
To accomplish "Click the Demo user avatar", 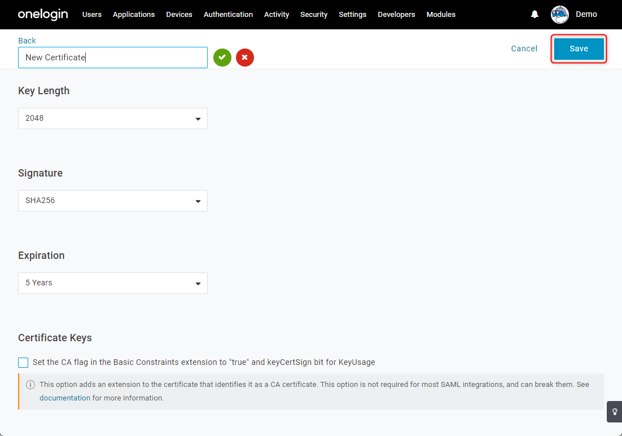I will pyautogui.click(x=560, y=15).
